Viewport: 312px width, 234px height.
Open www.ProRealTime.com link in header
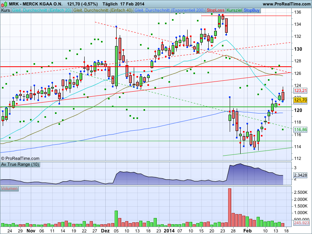(x=287, y=4)
